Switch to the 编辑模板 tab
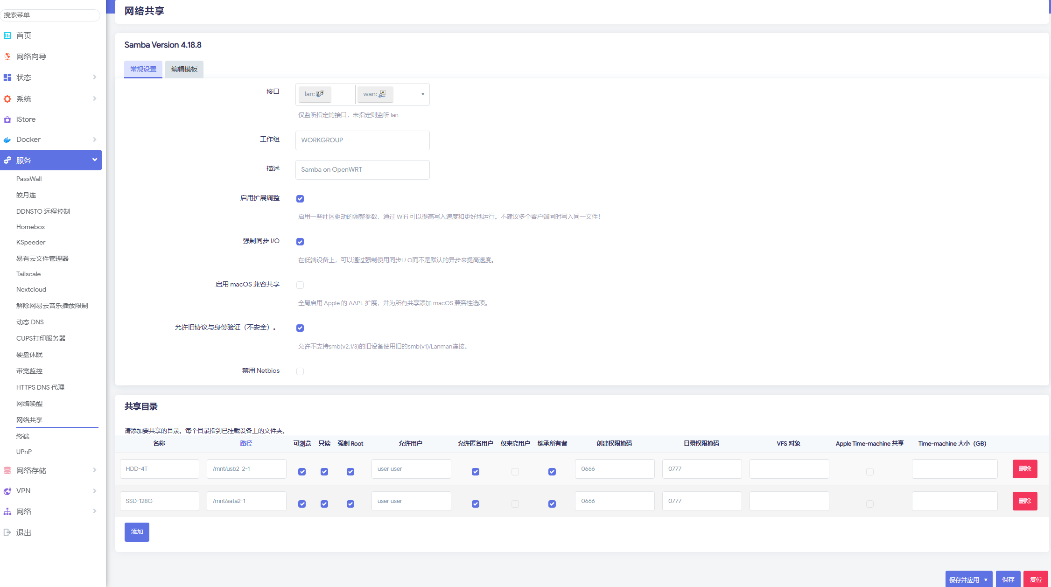Image resolution: width=1051 pixels, height=587 pixels. click(184, 69)
